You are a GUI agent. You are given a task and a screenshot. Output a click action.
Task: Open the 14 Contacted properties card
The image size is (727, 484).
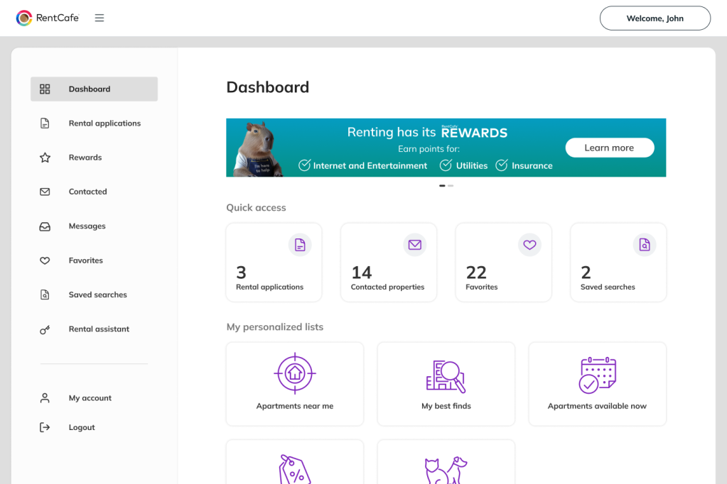pyautogui.click(x=389, y=263)
